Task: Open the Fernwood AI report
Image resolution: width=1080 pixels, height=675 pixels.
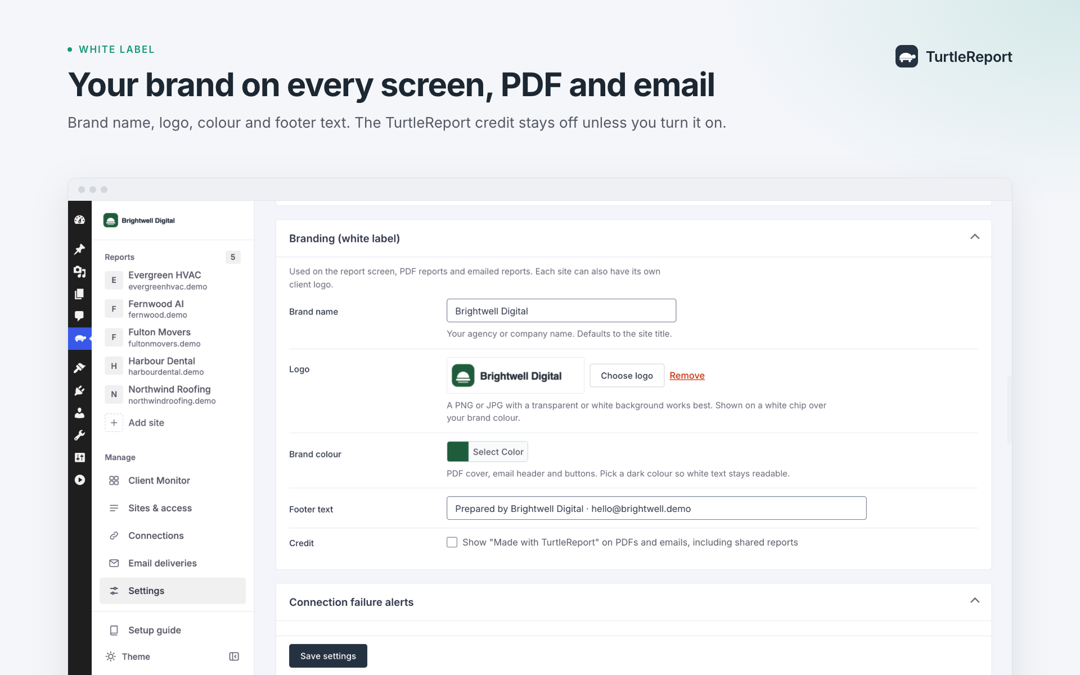Action: (173, 309)
